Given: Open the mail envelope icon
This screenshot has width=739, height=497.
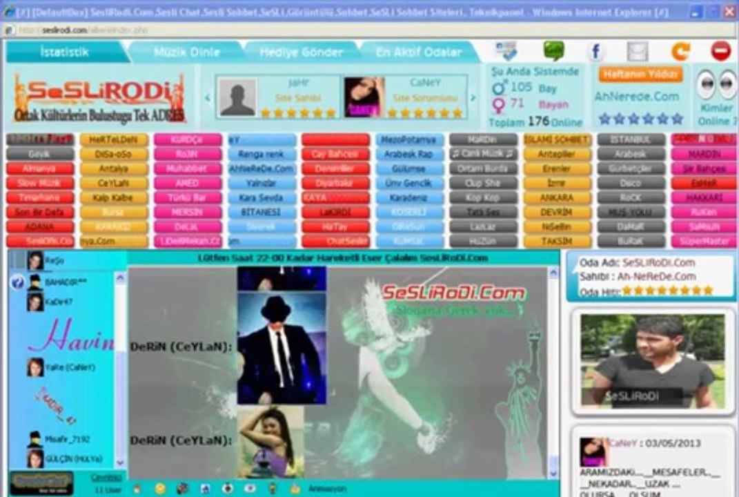Looking at the screenshot, I should 637,51.
